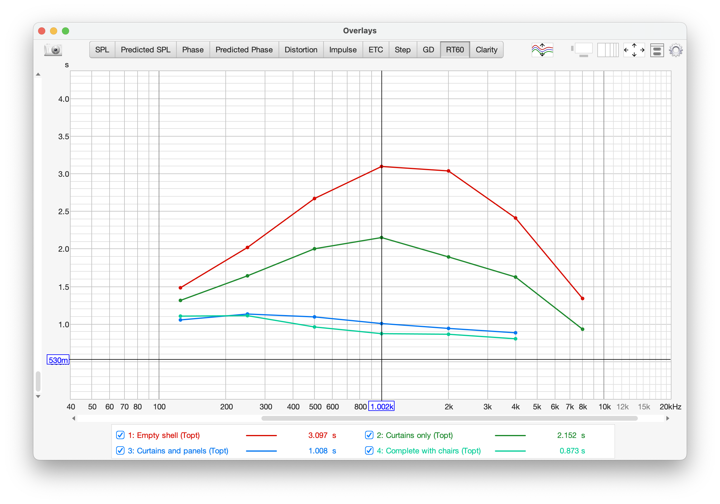Click Empty shell peak point at 1k
The width and height of the screenshot is (720, 504).
382,166
